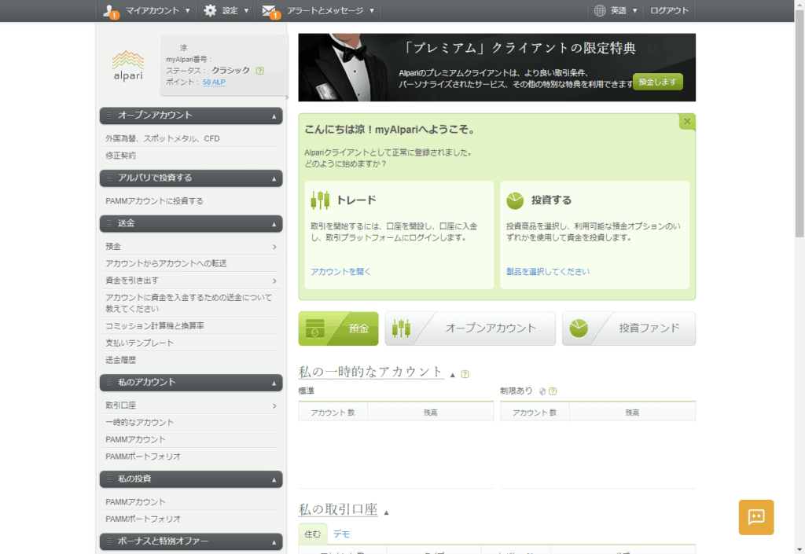This screenshot has width=805, height=554.
Task: Click the help icon beside 私の一時的なアカウント
Action: (465, 375)
